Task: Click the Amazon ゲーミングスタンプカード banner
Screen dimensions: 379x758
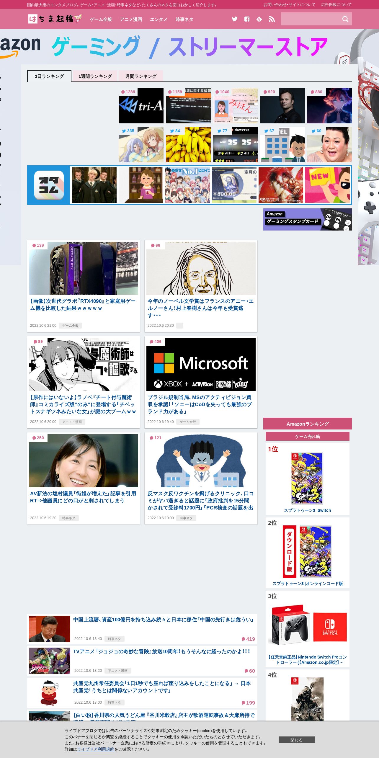Action: coord(308,220)
